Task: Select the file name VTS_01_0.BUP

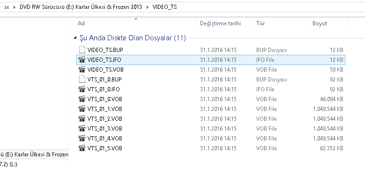Action: 104,80
